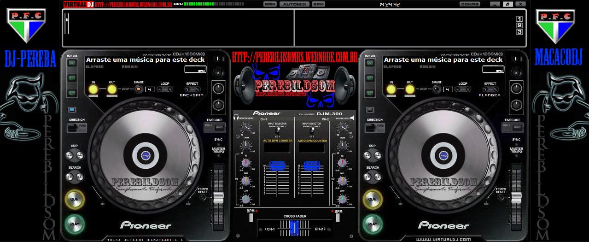This screenshot has height=242, width=589.
Task: Click left BPM button beside AUTOMIX
Action: coord(270,4)
